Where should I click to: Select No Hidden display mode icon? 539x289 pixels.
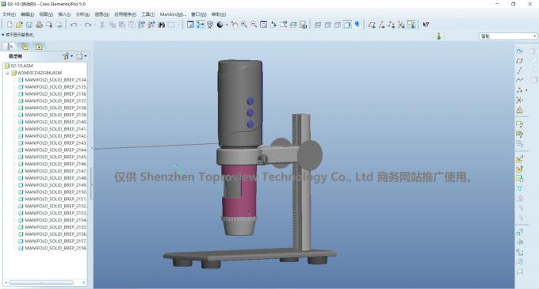pos(338,25)
